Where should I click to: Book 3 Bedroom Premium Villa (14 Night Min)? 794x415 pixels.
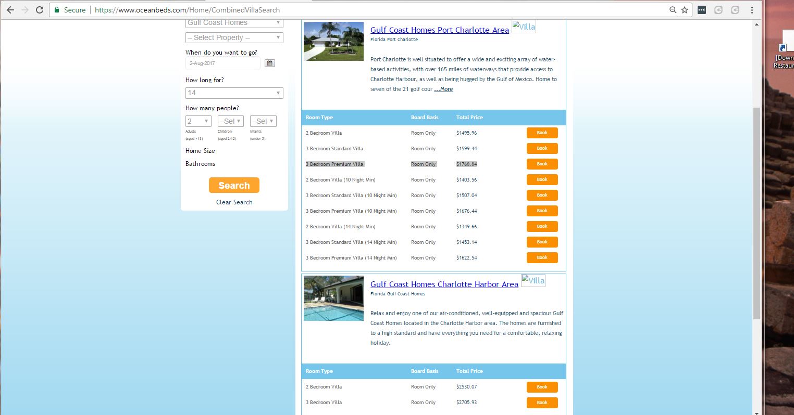[542, 258]
